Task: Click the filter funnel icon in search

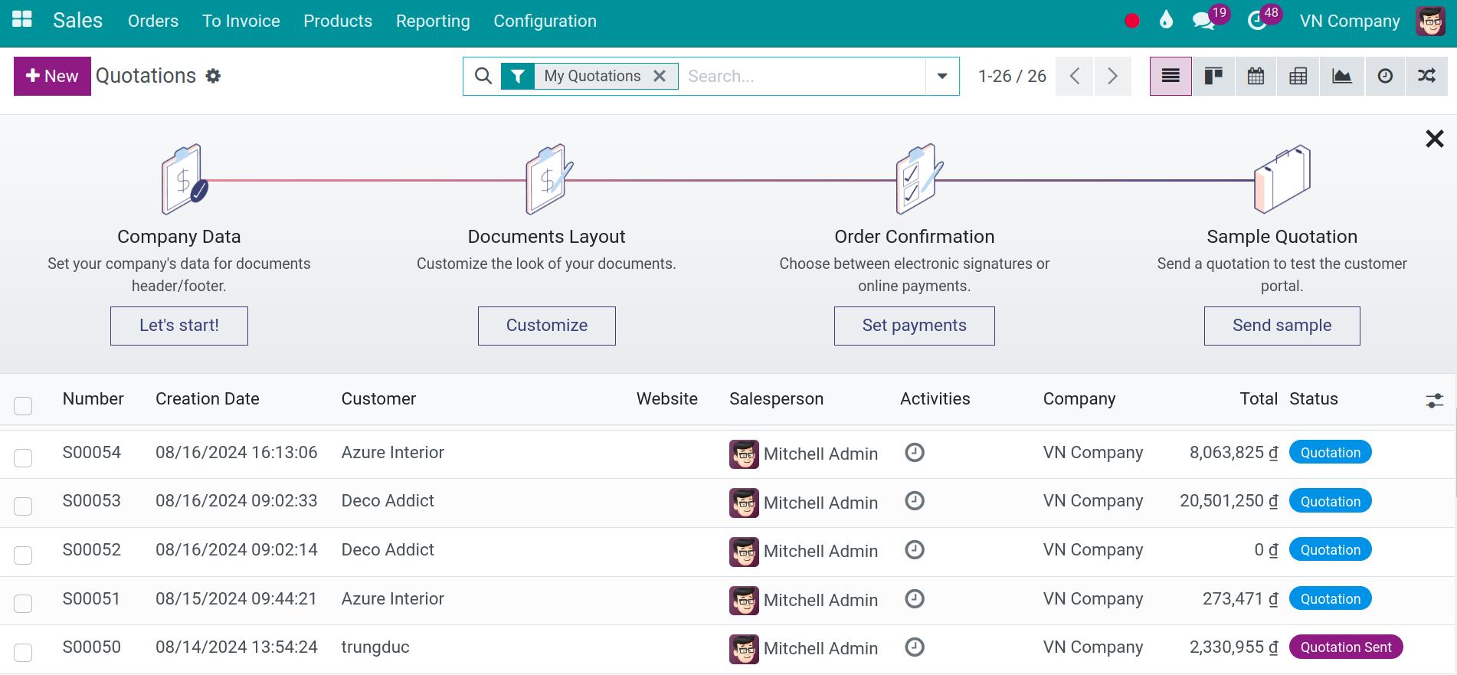Action: [518, 76]
